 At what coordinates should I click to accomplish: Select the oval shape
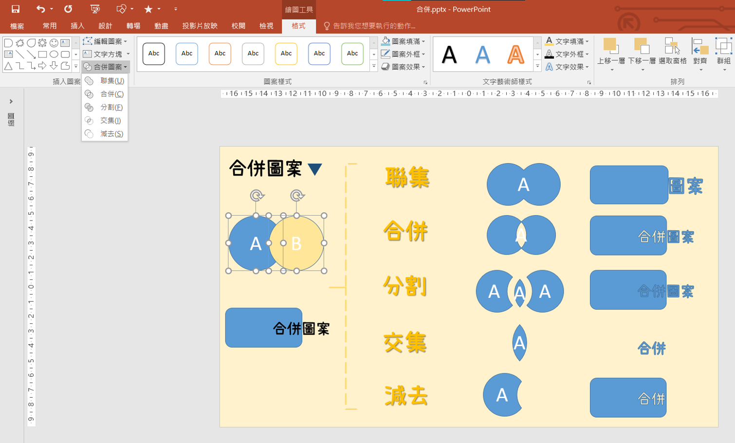(54, 54)
